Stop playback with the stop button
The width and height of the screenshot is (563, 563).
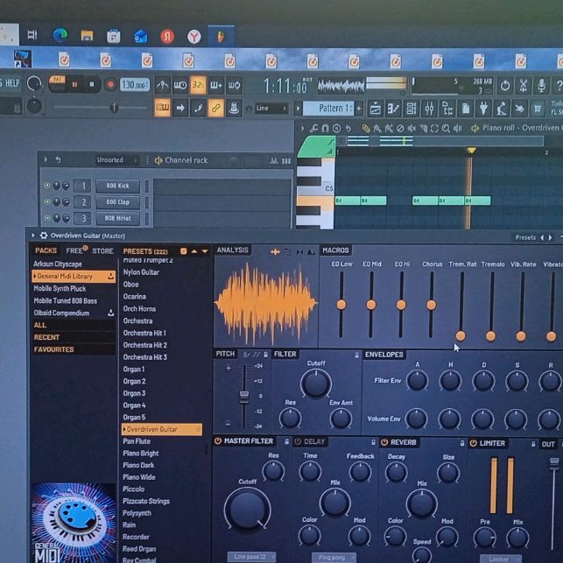click(92, 84)
